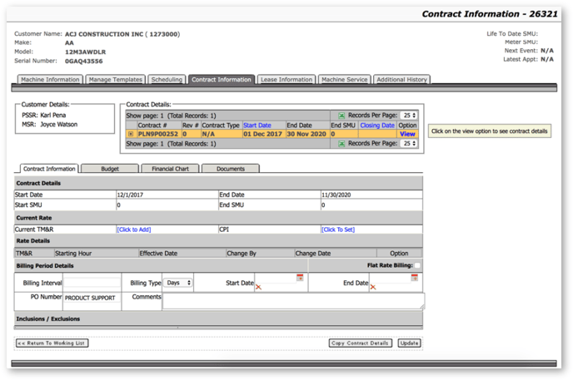Open the Start Date calendar picker

pos(300,278)
